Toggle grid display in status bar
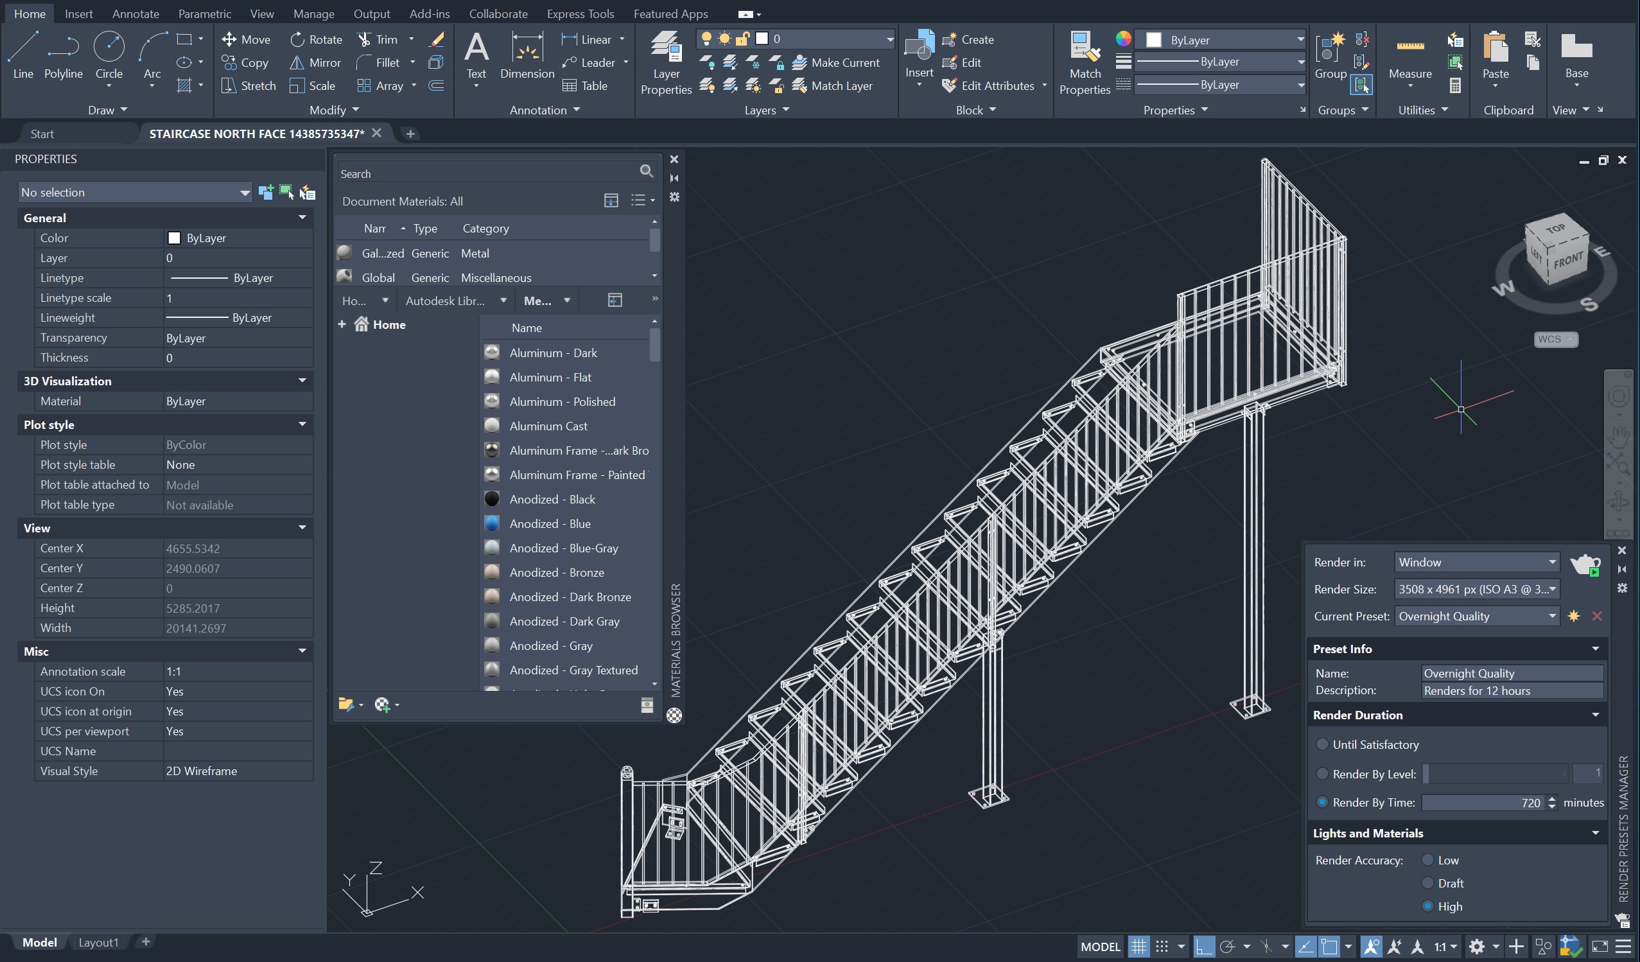Viewport: 1640px width, 962px height. click(1138, 947)
